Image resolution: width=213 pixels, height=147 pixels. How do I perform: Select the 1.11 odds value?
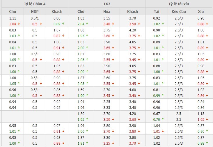click(12, 18)
